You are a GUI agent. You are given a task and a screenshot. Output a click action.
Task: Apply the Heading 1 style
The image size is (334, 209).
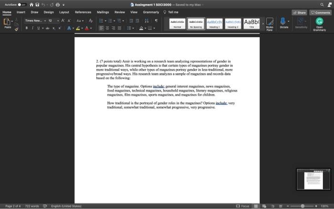[x=215, y=23]
